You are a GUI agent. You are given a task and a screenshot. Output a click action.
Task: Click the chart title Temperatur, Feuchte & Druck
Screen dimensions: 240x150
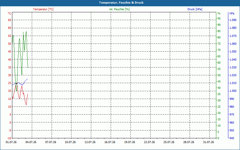click(x=121, y=3)
